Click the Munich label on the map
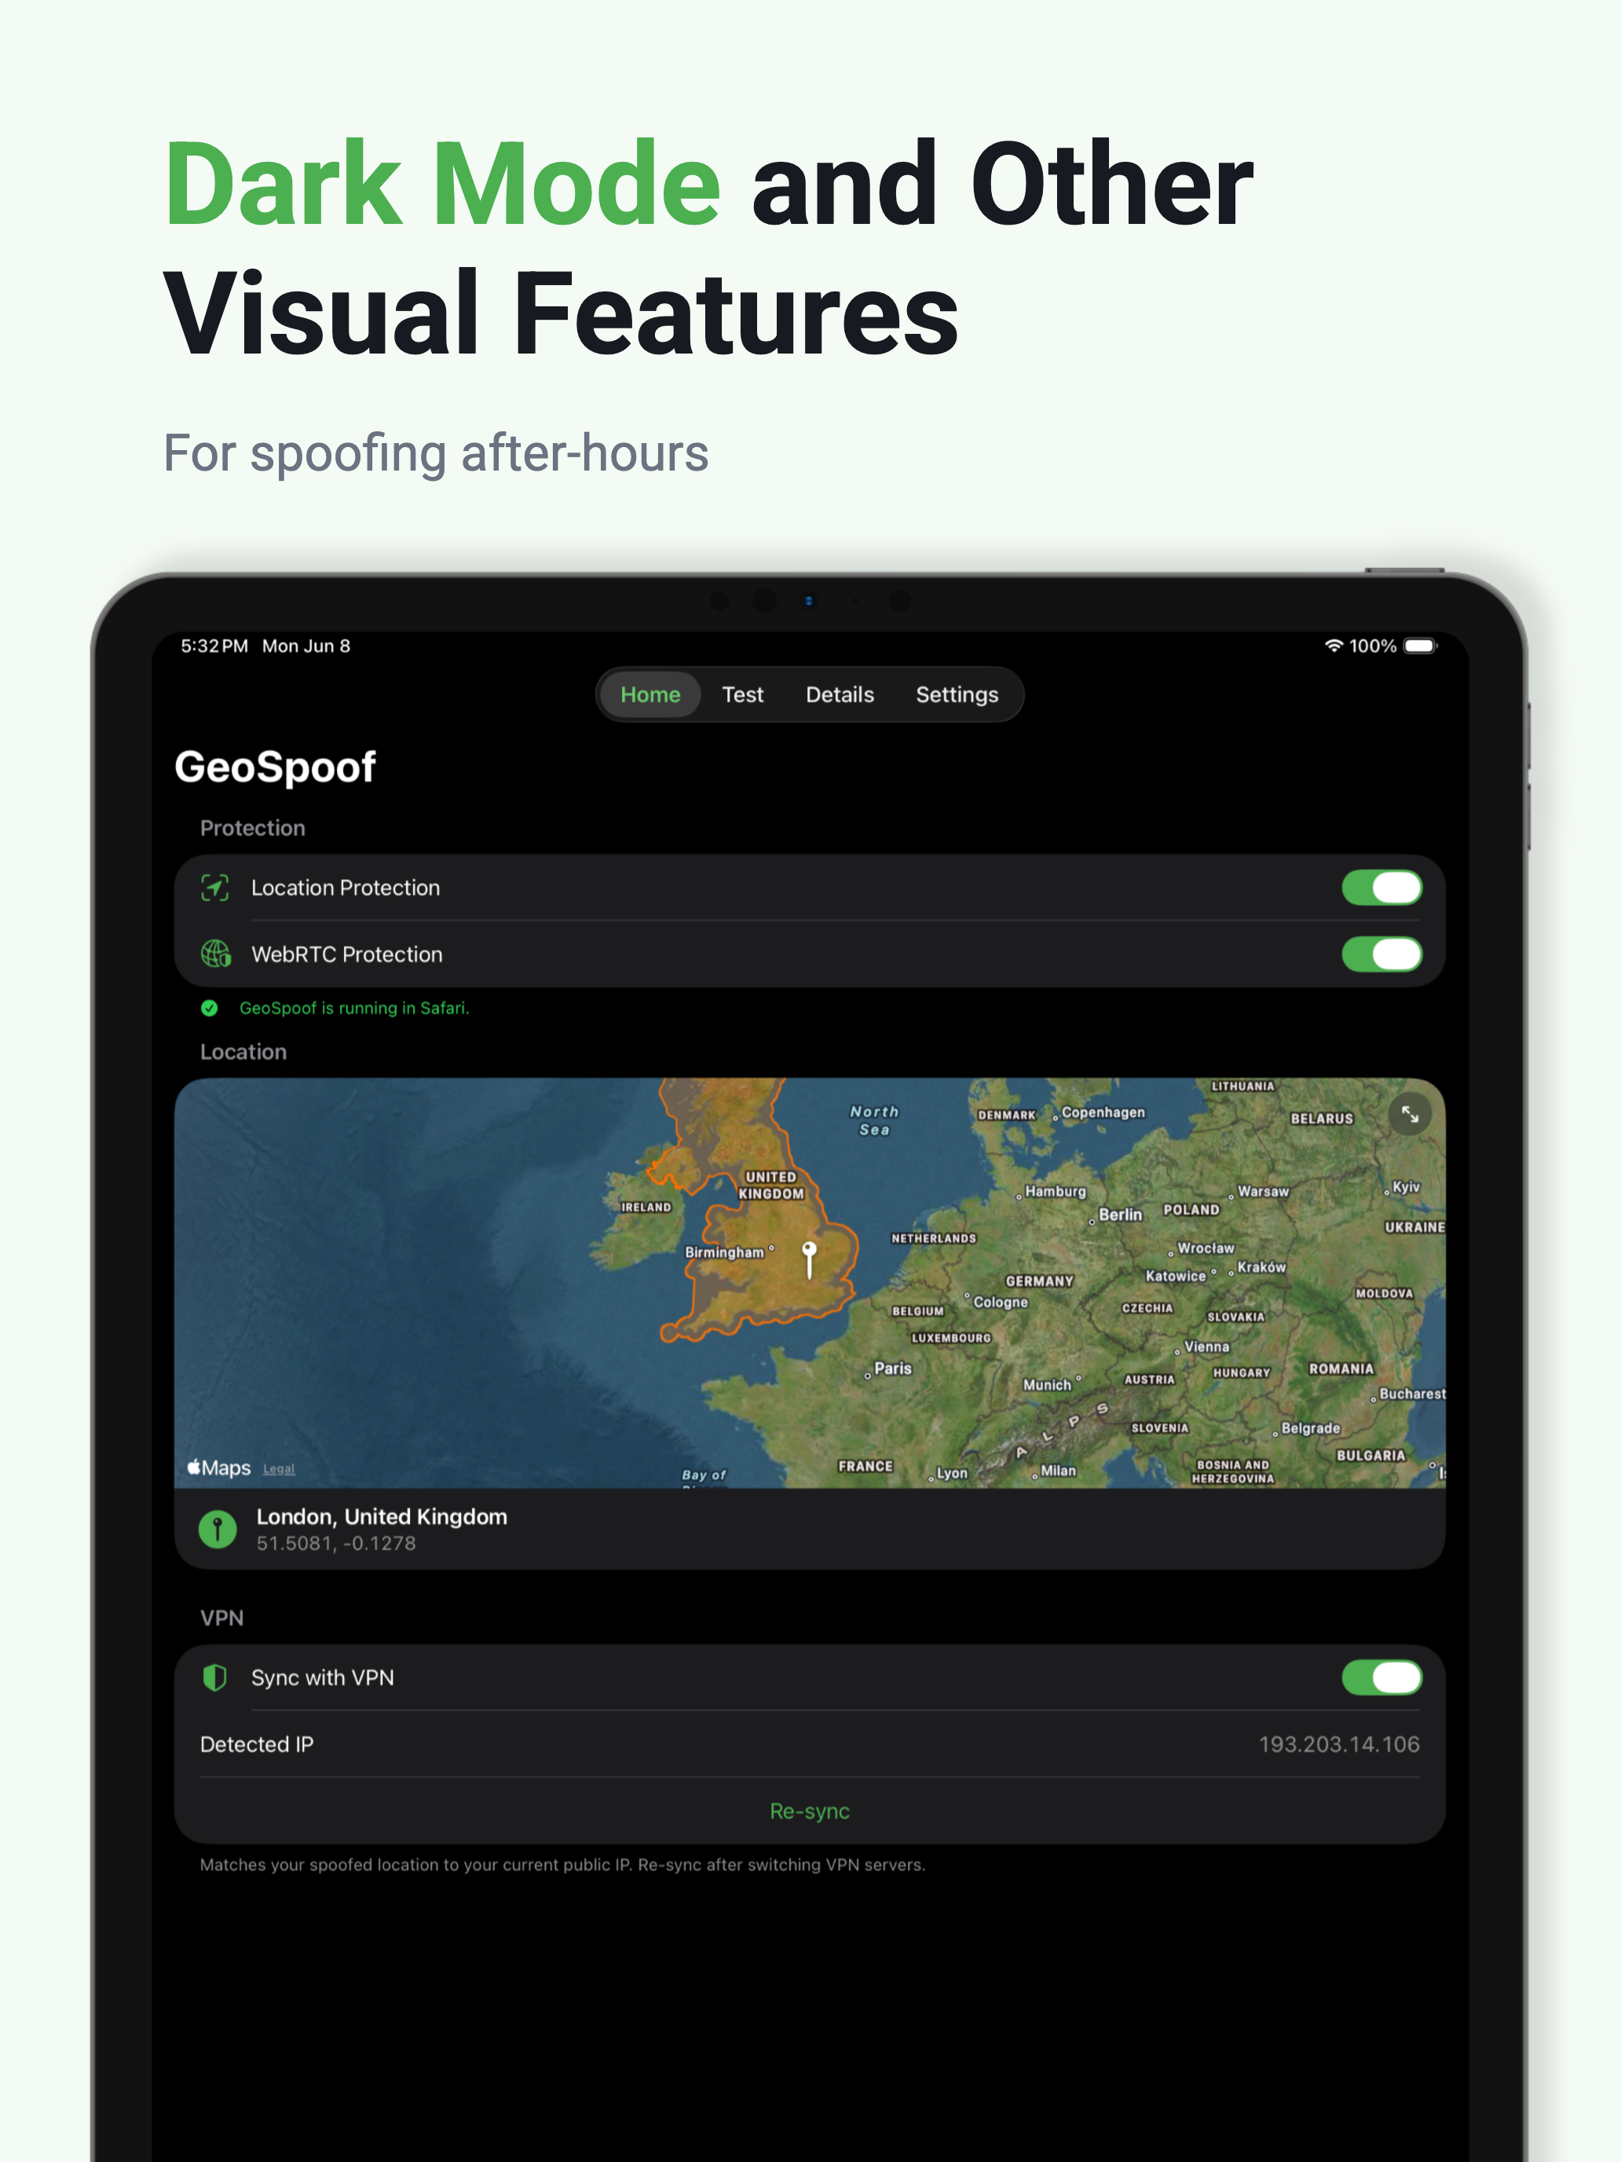The width and height of the screenshot is (1621, 2162). (x=1048, y=1385)
